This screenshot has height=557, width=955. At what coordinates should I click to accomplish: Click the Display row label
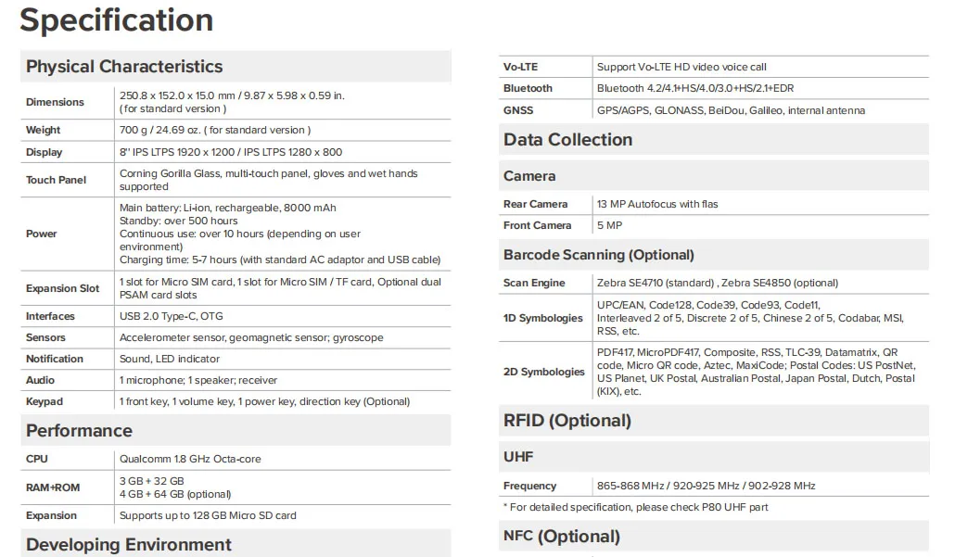(x=44, y=152)
